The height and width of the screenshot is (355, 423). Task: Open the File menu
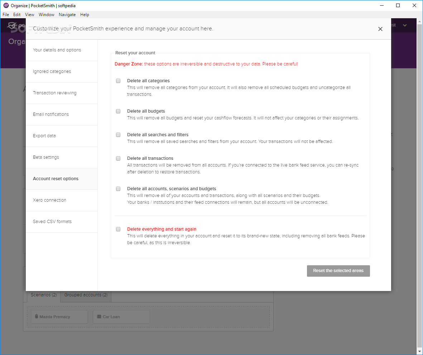coord(6,15)
